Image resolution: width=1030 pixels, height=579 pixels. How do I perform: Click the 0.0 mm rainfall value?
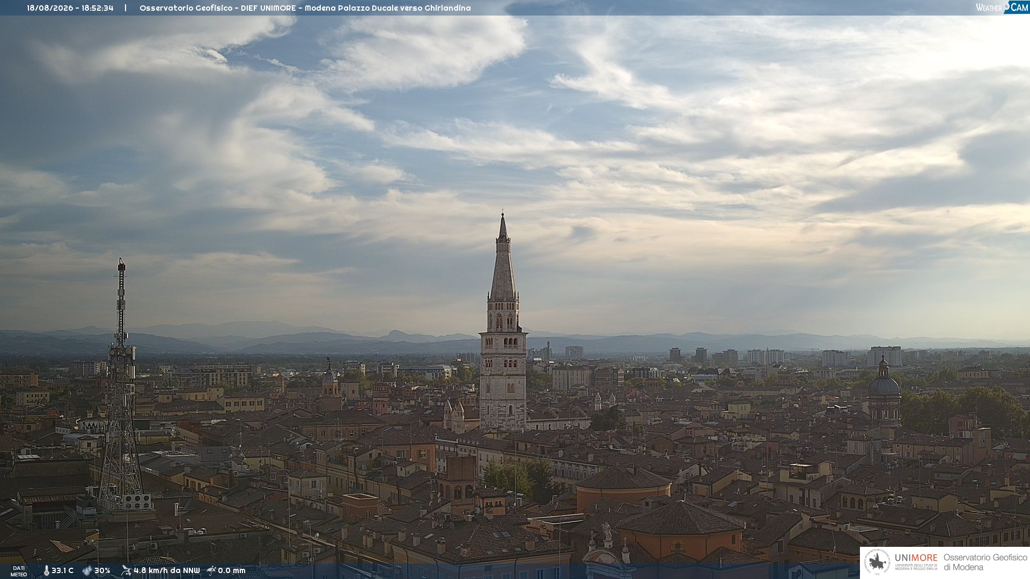(231, 571)
